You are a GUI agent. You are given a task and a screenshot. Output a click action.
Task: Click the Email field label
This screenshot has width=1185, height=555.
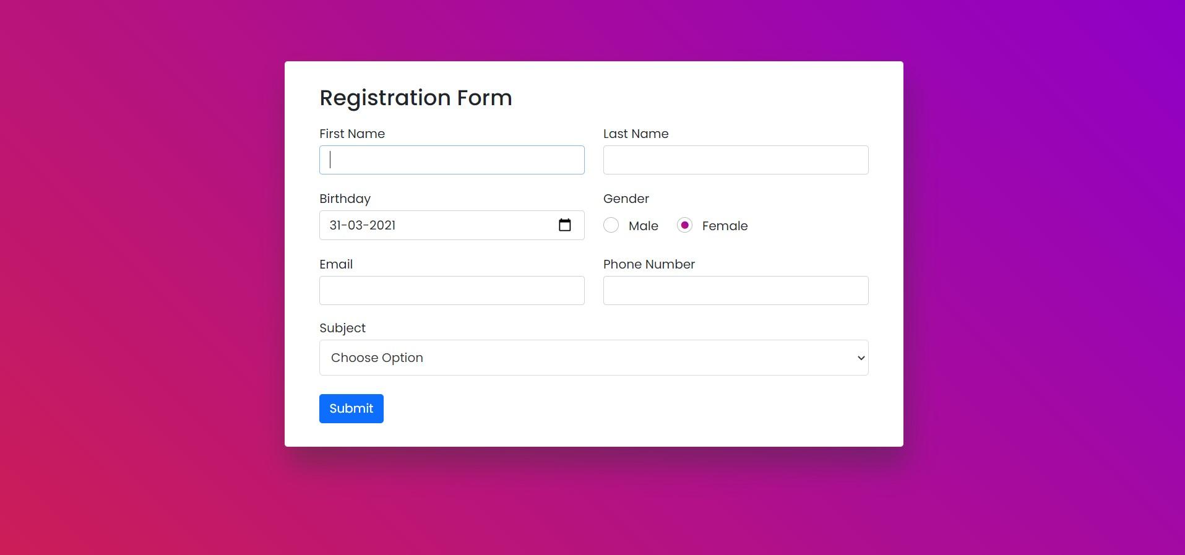pos(335,264)
